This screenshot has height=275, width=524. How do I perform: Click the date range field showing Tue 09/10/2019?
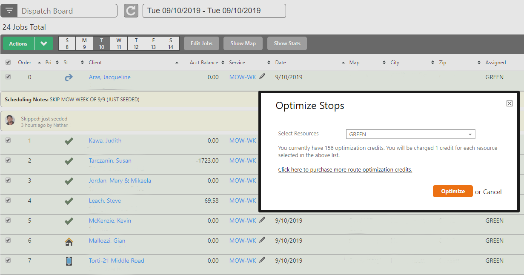click(214, 10)
